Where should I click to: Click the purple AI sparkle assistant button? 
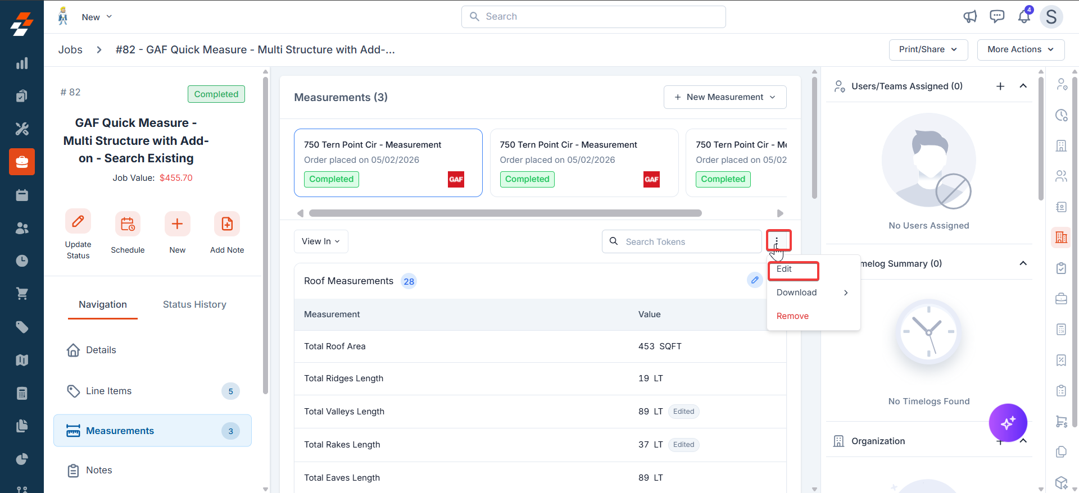tap(1008, 423)
